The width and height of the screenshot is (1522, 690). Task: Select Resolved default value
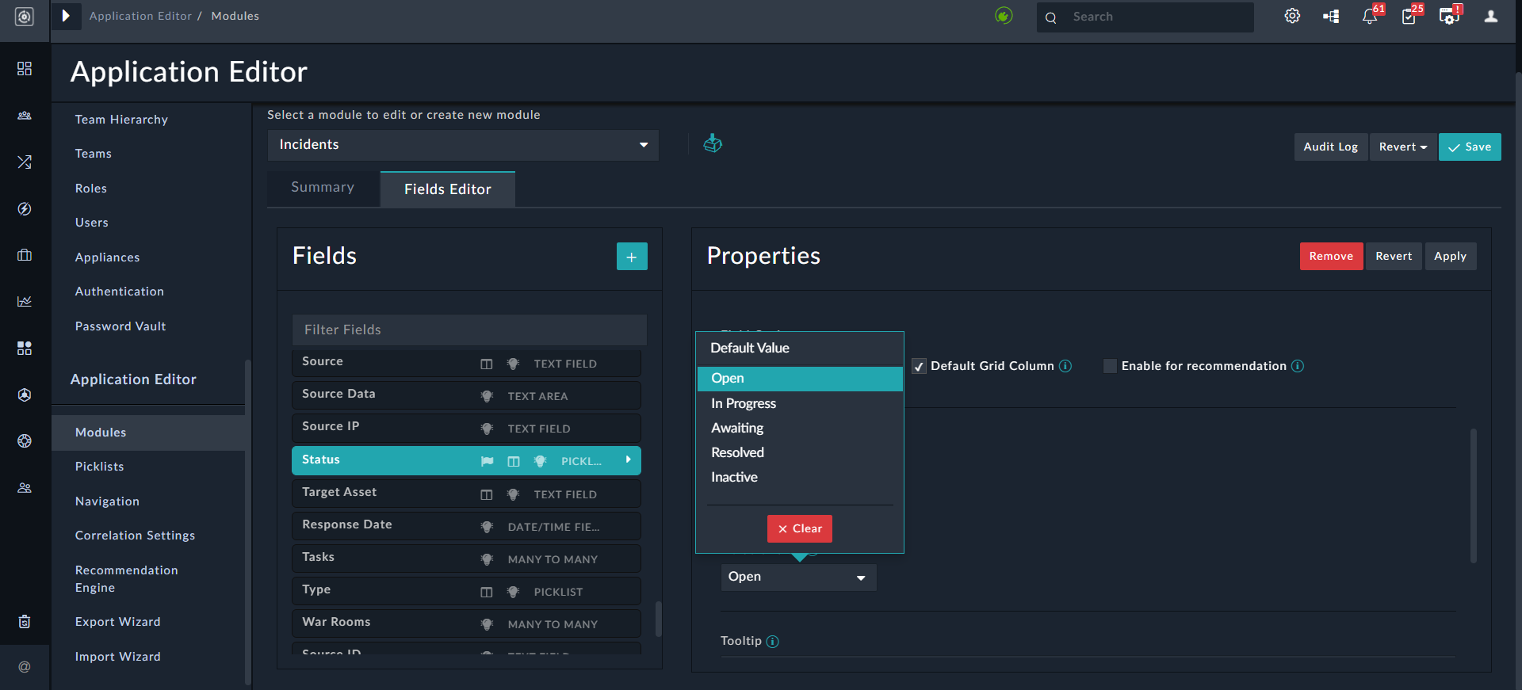pos(800,452)
